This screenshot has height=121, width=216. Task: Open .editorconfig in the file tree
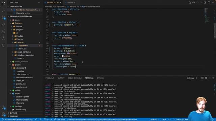pyautogui.click(x=21, y=110)
